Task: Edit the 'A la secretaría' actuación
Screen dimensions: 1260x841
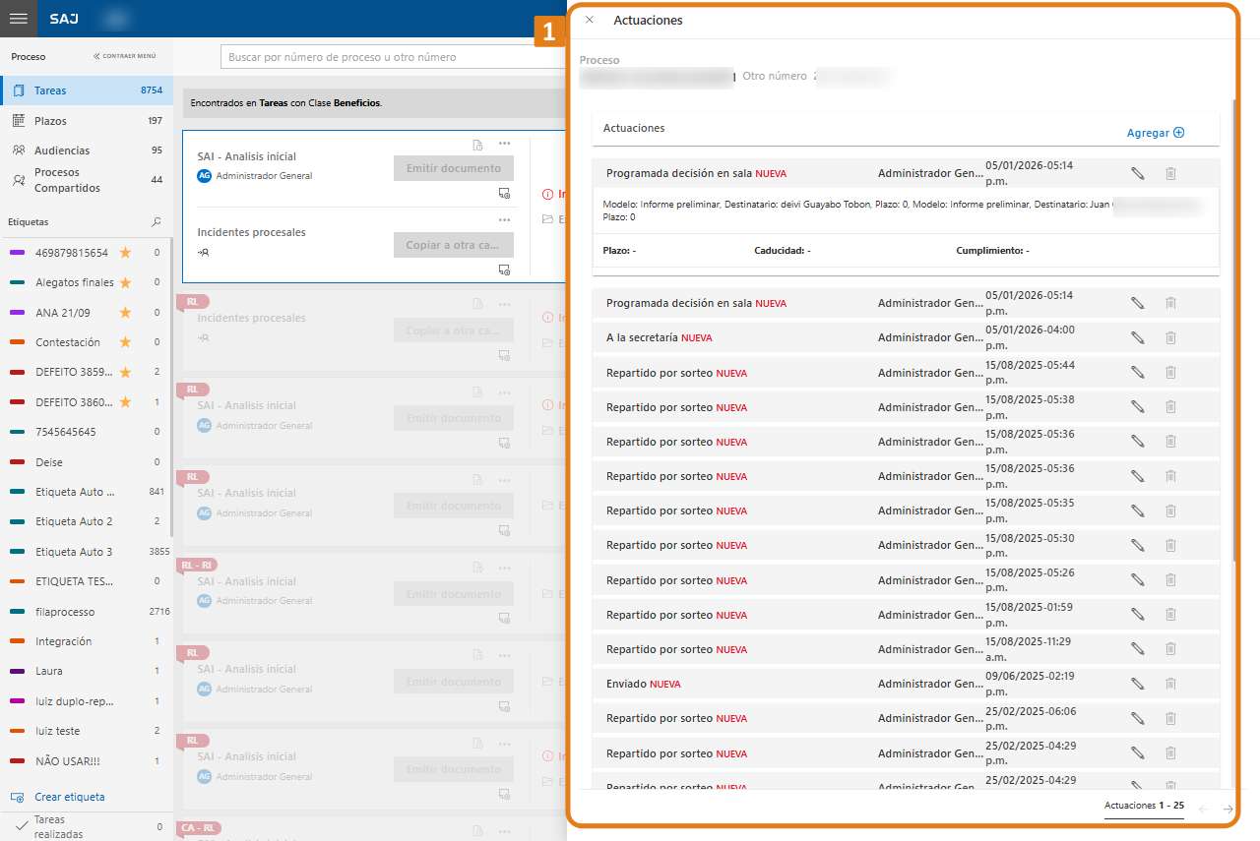Action: [x=1137, y=337]
